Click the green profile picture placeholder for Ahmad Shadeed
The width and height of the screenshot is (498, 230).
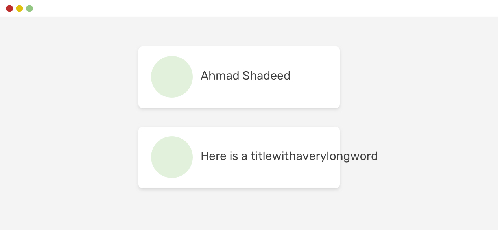click(172, 77)
